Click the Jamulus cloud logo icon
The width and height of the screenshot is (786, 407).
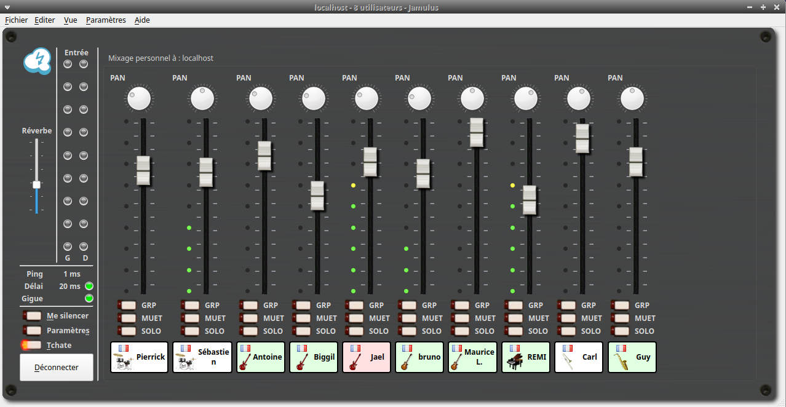37,61
